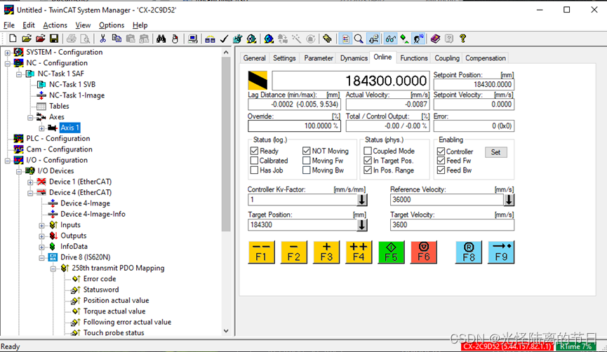
Task: Click the red F6 stop button
Action: [424, 252]
